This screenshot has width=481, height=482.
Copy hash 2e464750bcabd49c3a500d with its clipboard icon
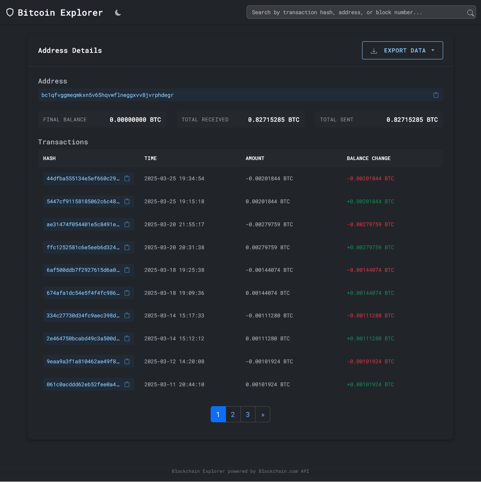click(127, 338)
